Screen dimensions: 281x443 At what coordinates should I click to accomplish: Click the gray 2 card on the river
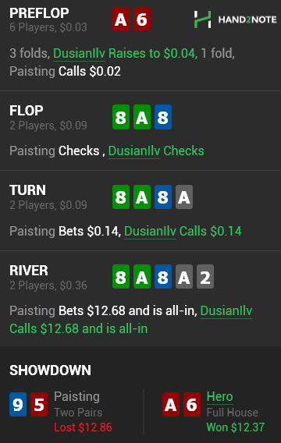[x=205, y=277]
